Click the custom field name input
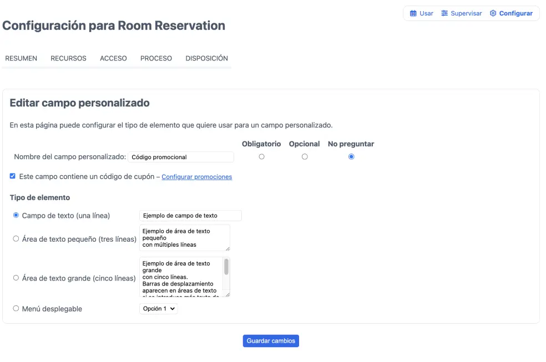This screenshot has height=362, width=546. 181,157
